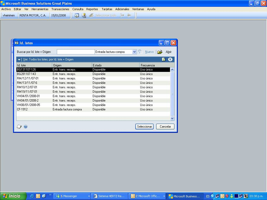Screen dimensions: 267x200
Task: Click the orange clock icon in the quick launch
Action: (38, 196)
